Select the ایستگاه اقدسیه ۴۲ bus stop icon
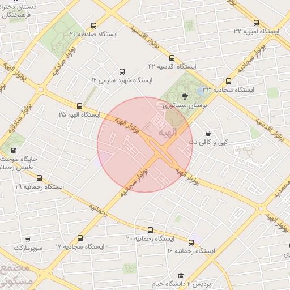The height and width of the screenshot is (290, 290). pyautogui.click(x=172, y=58)
